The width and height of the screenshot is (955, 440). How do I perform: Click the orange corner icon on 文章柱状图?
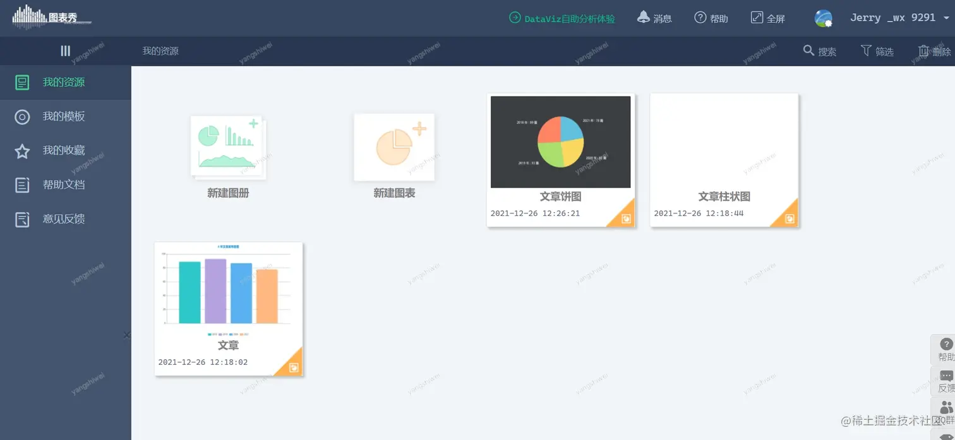click(788, 218)
